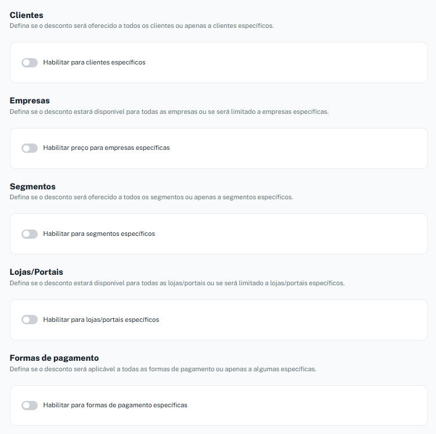
Task: Click the Clientes section description text
Action: coord(142,26)
